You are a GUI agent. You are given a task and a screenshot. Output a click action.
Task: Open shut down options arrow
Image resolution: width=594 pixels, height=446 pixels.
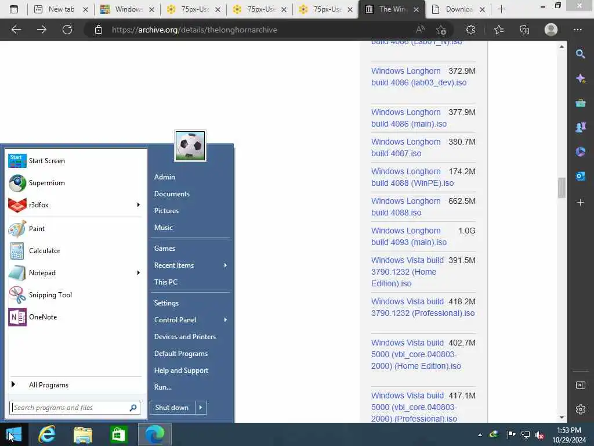(x=201, y=408)
